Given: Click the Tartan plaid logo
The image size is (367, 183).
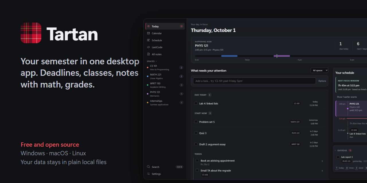Looking at the screenshot, I should pos(31,33).
